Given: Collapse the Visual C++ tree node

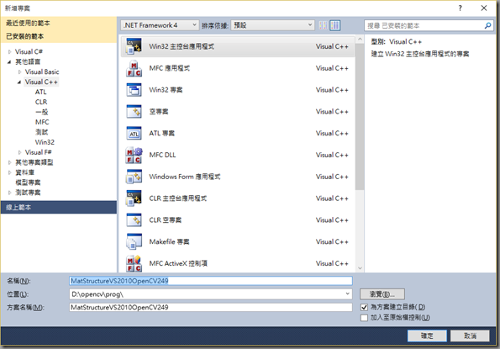Looking at the screenshot, I should (x=19, y=82).
